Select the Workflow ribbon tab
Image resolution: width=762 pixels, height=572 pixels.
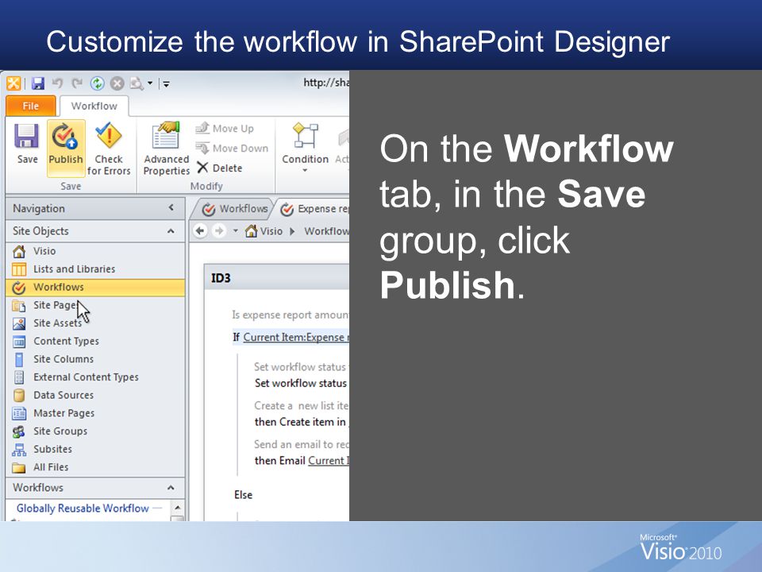point(94,106)
